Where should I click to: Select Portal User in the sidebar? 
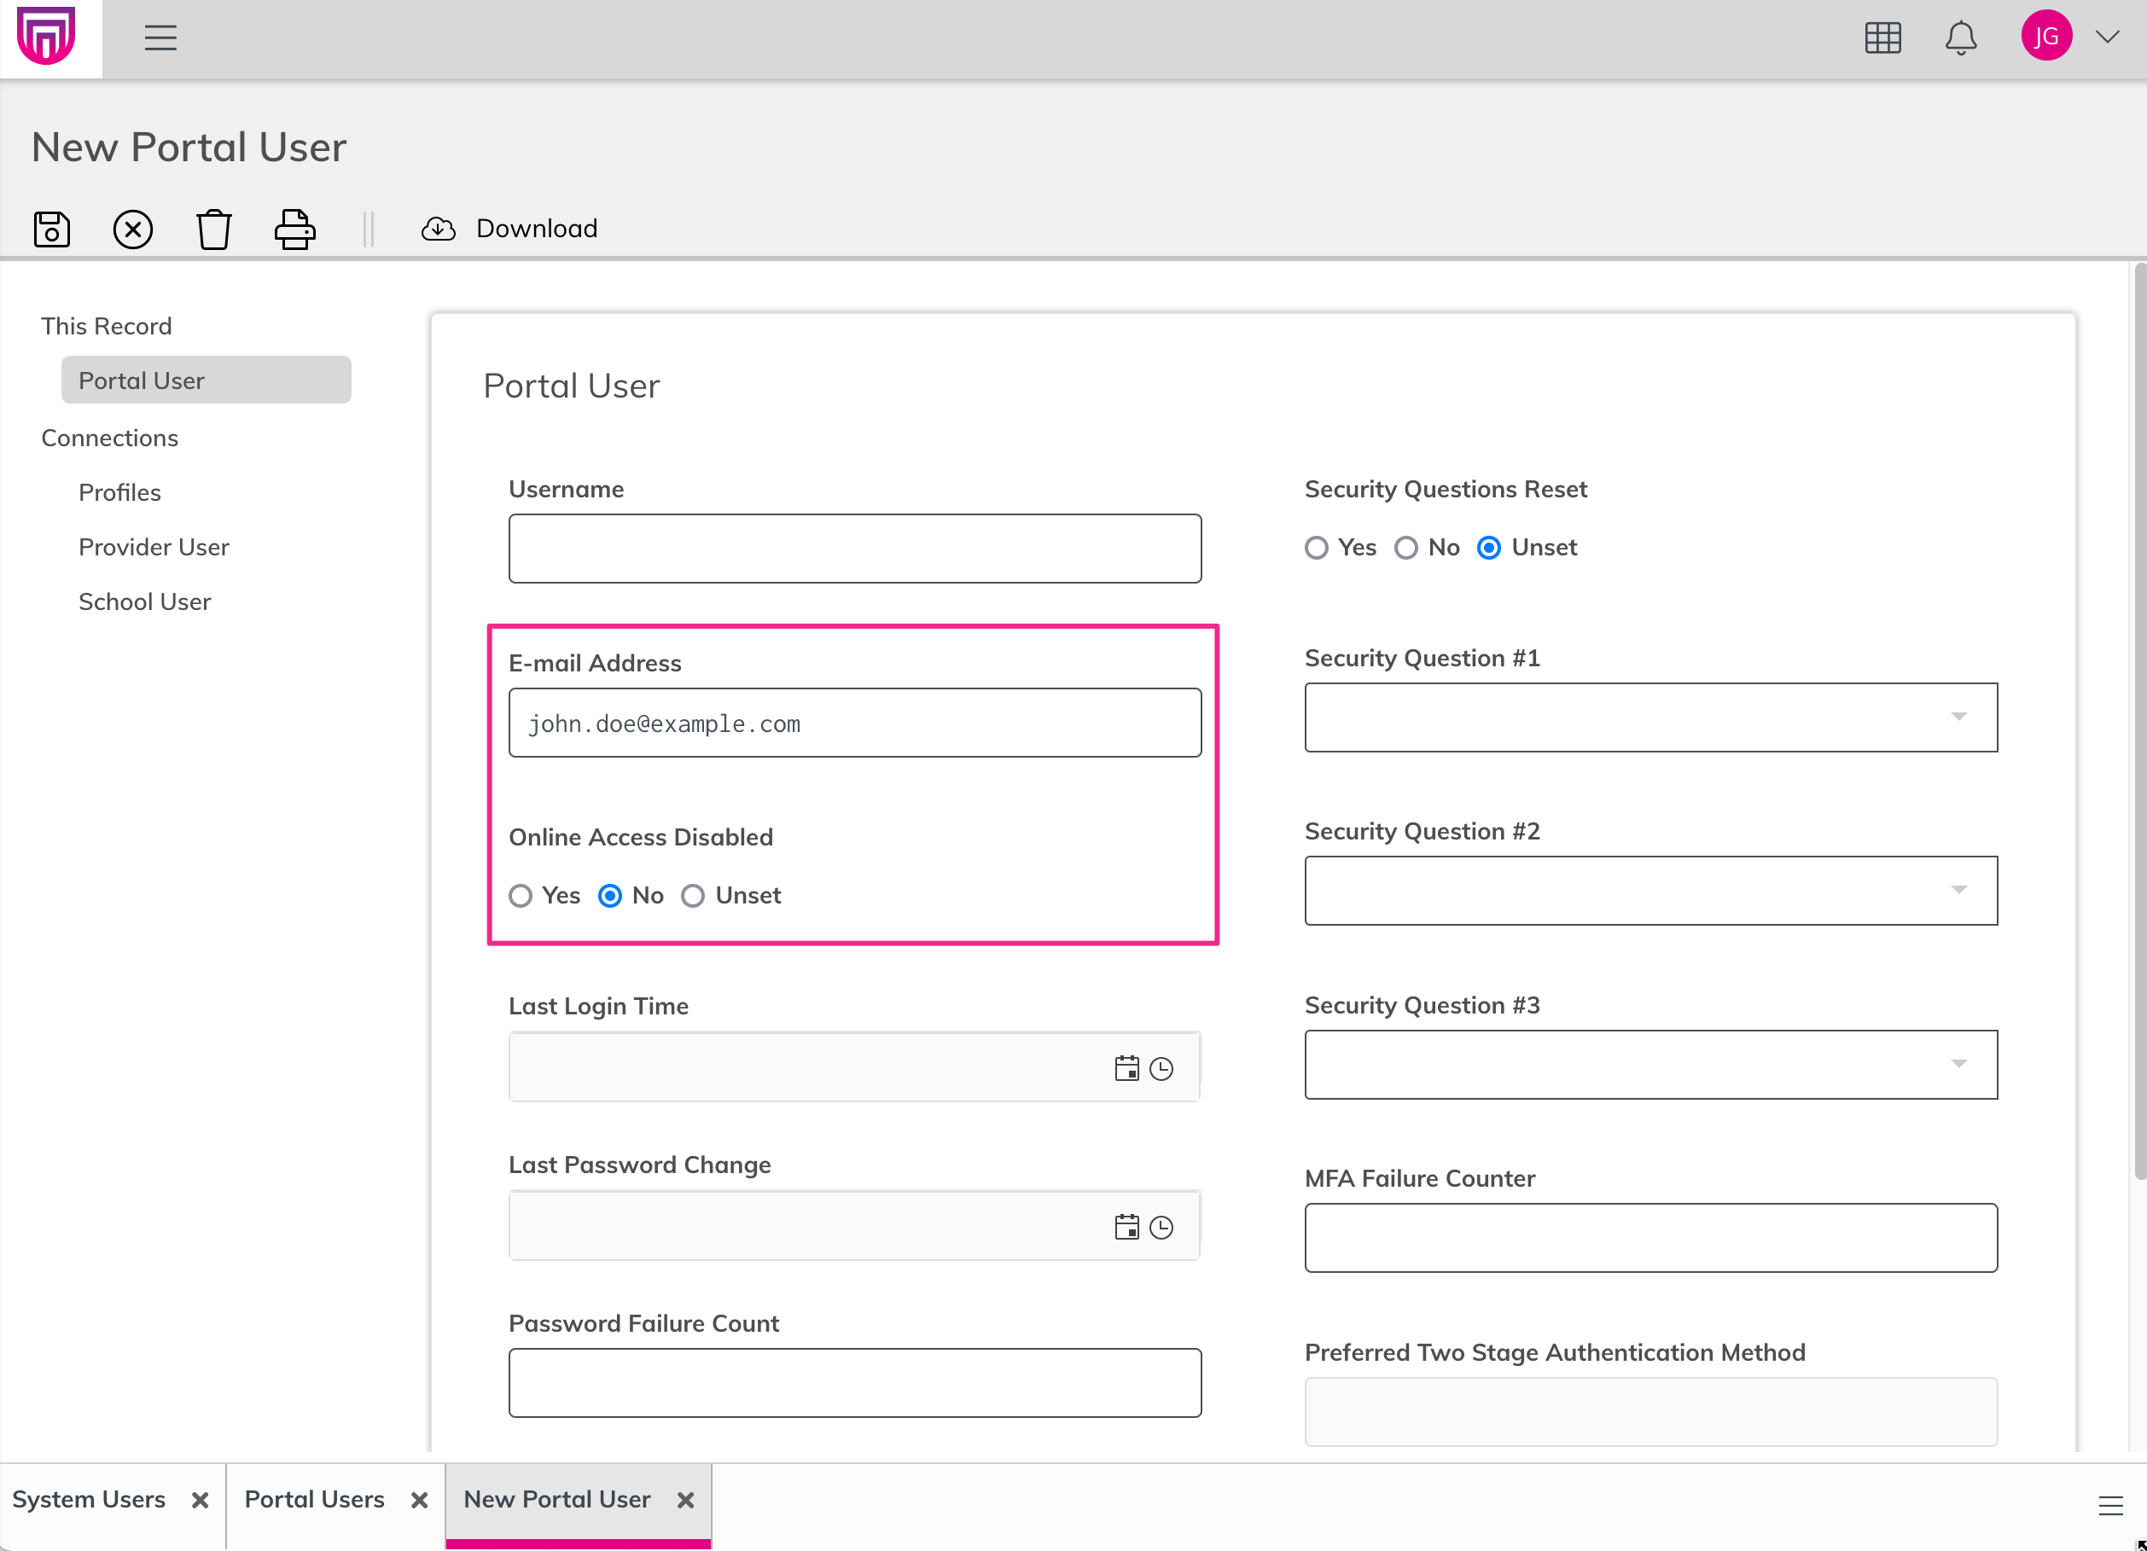point(207,380)
